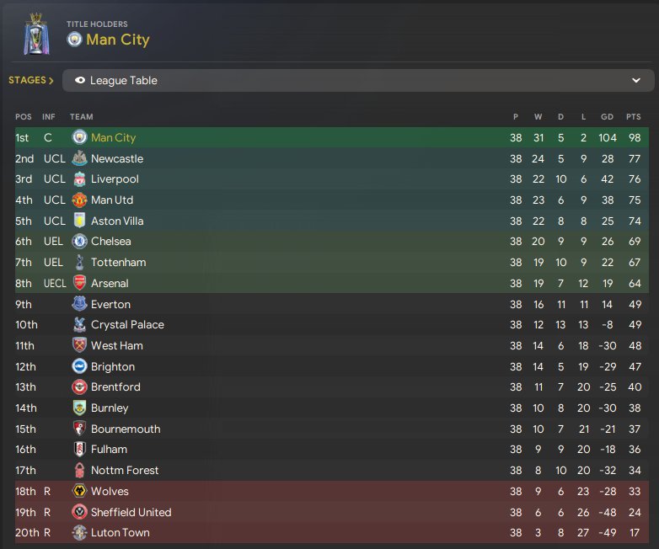659x549 pixels.
Task: Click the Newcastle club badge in table
Action: click(79, 158)
